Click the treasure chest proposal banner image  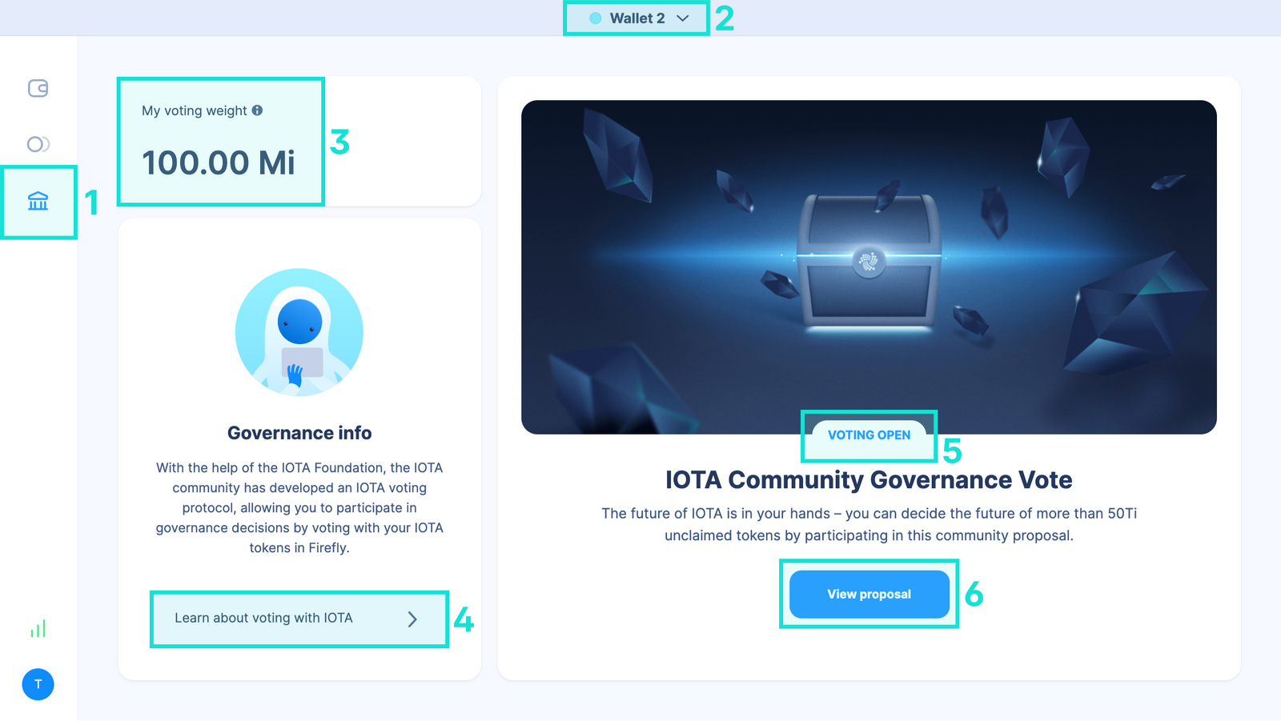click(x=869, y=267)
